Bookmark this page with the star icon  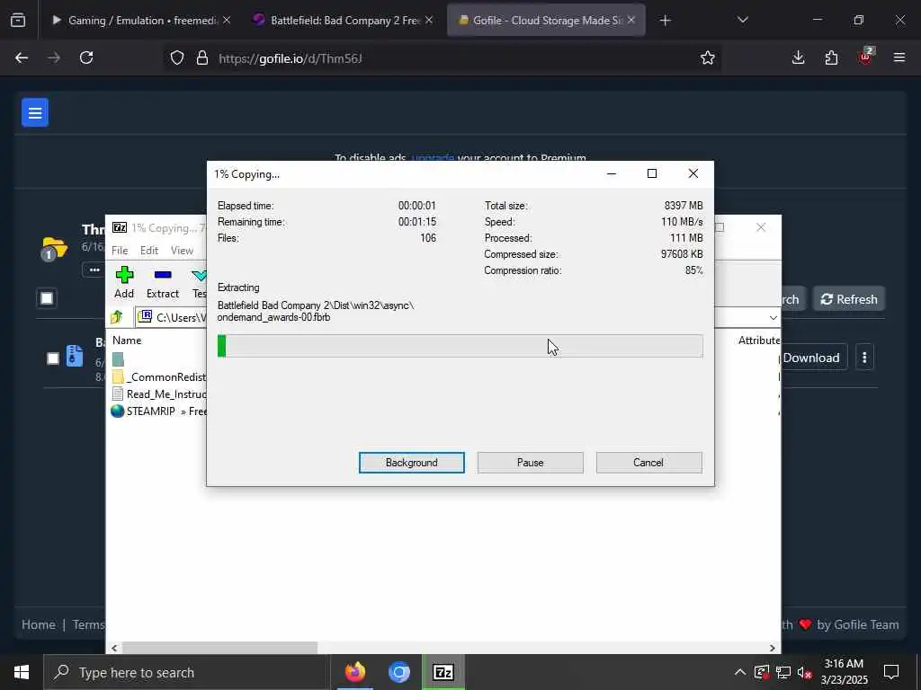coord(708,57)
